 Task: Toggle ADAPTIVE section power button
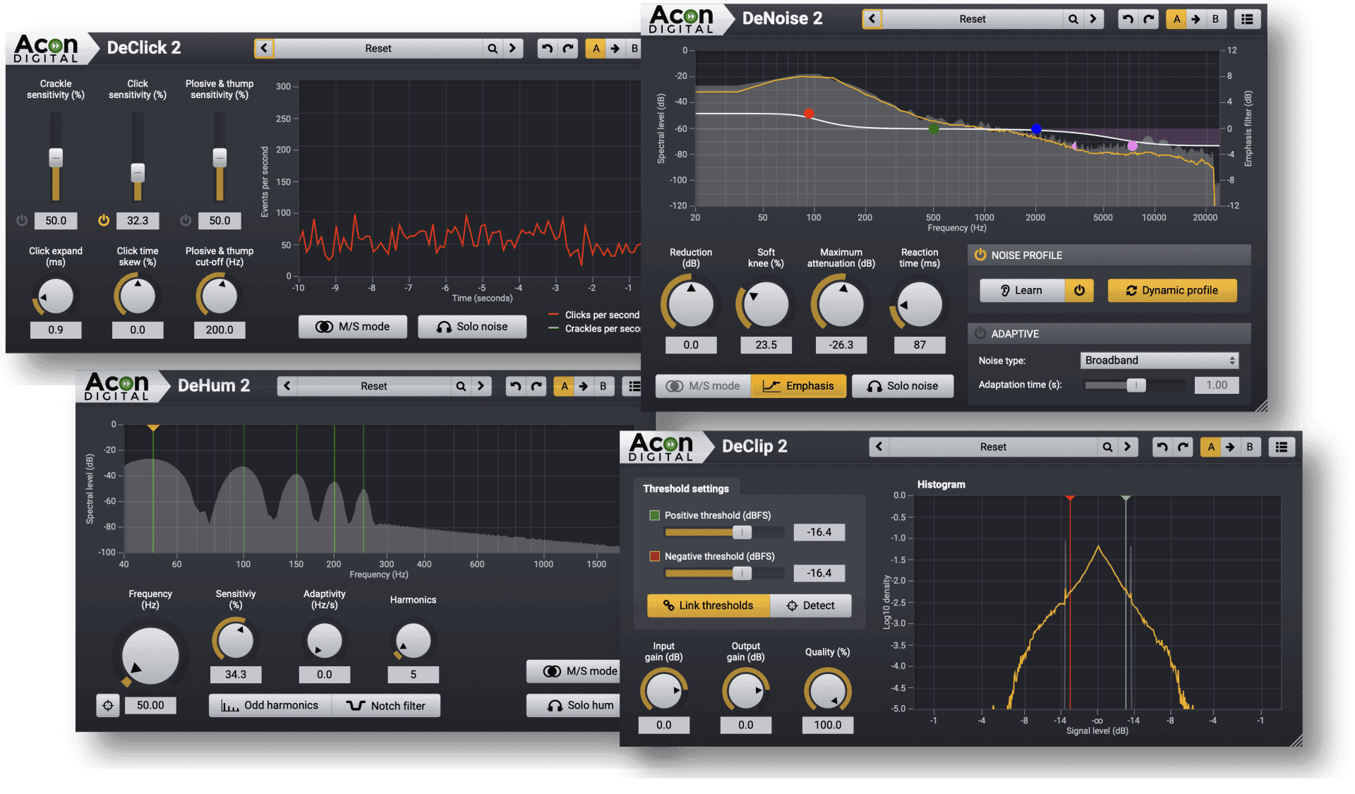pos(980,333)
